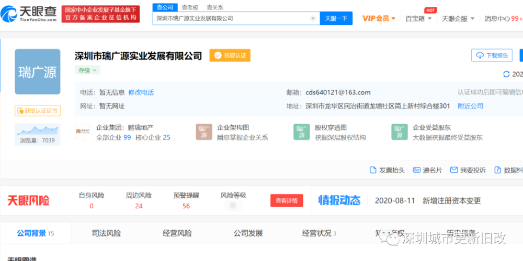The image size is (523, 261).
Task: Open 核心企业 25 link
Action: pyautogui.click(x=153, y=137)
